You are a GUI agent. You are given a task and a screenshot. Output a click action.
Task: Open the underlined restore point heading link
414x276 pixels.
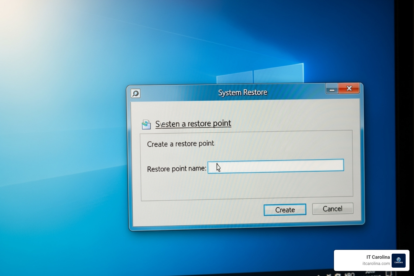click(193, 124)
